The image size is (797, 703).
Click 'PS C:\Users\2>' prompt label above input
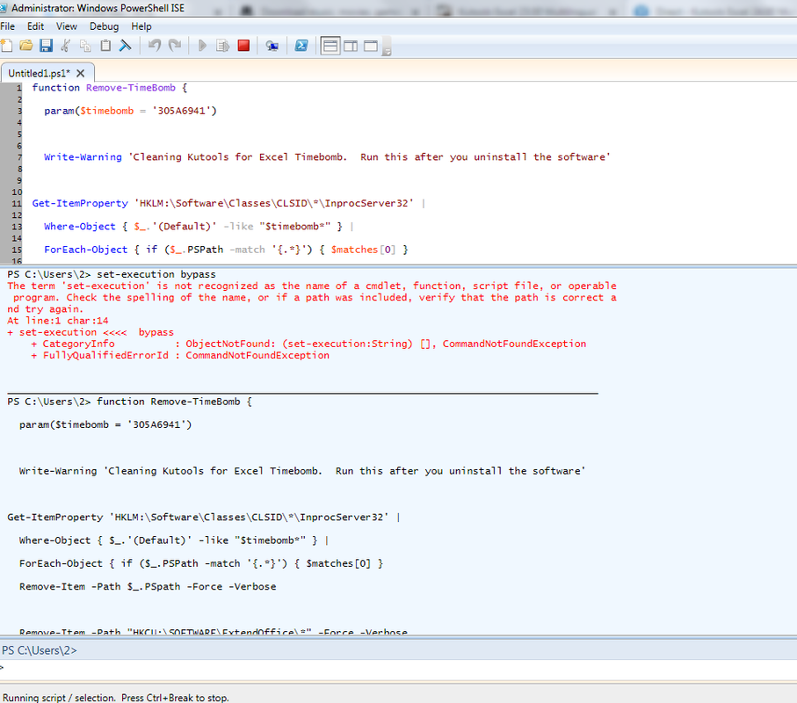40,650
